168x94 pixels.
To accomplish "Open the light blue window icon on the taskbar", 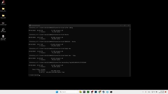I will [x=107, y=92].
